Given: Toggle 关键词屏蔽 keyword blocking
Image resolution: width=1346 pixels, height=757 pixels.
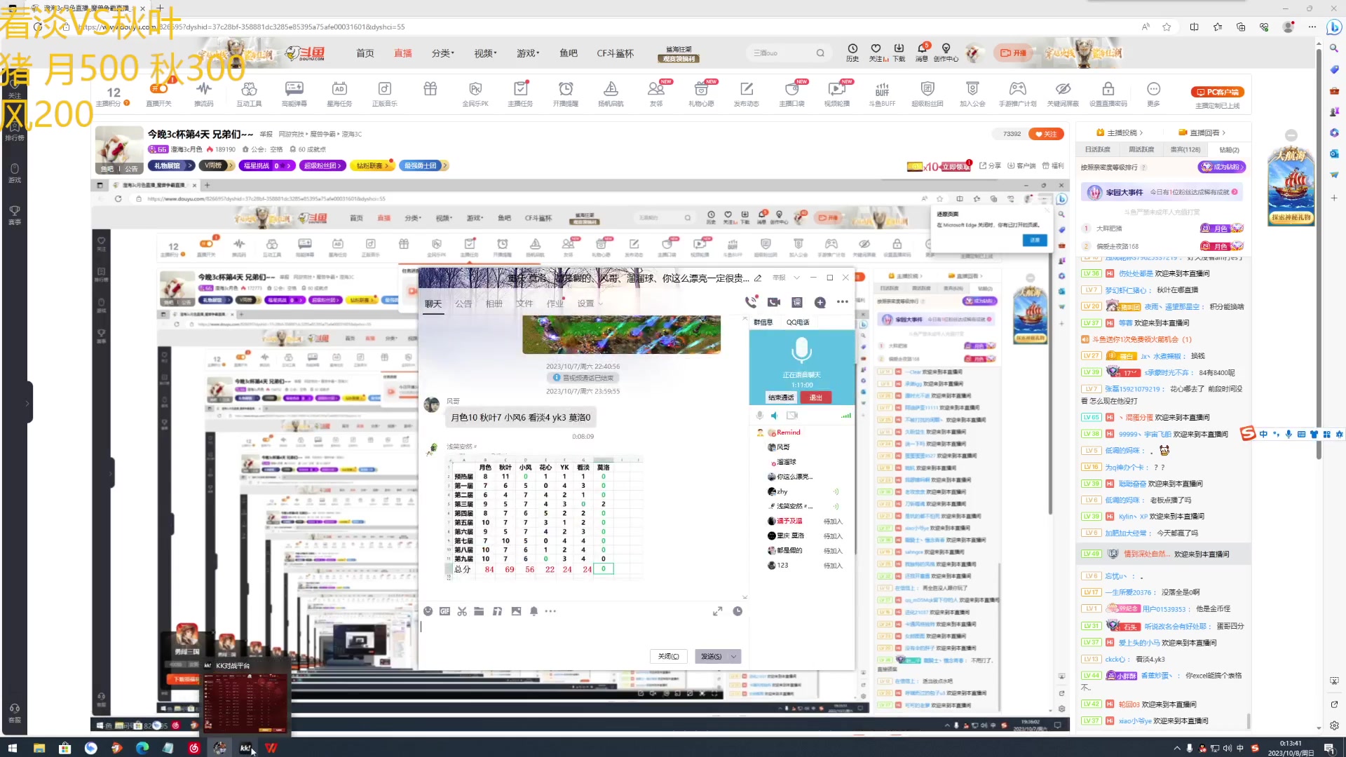Looking at the screenshot, I should click(1063, 93).
